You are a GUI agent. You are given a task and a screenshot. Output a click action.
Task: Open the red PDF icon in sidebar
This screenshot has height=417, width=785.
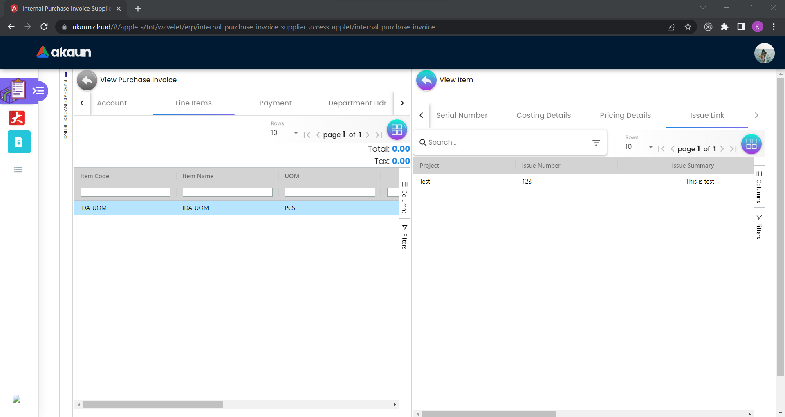[17, 118]
